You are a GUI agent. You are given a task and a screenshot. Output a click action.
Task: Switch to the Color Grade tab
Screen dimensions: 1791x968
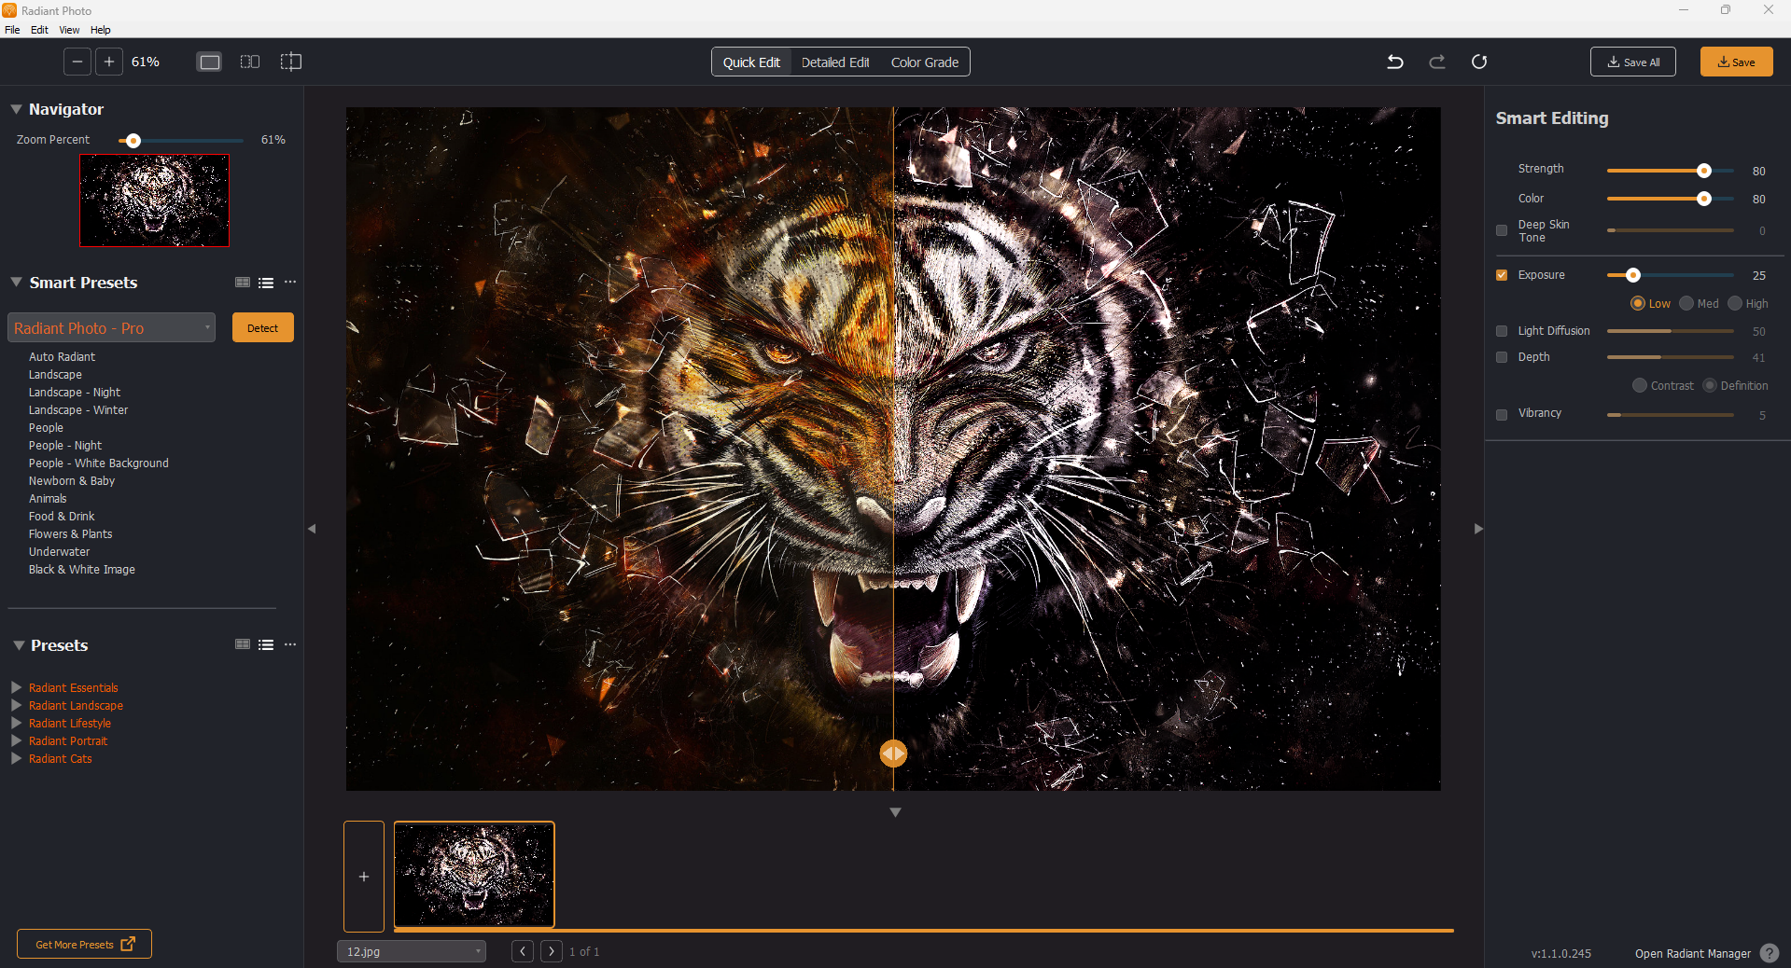click(x=925, y=62)
